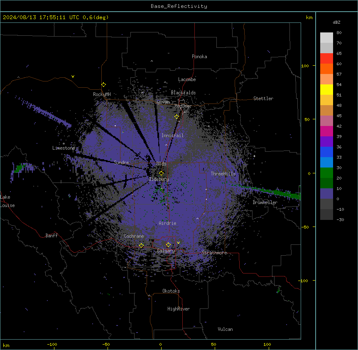Select the magenta swatch in dBZ legend

tap(326, 131)
